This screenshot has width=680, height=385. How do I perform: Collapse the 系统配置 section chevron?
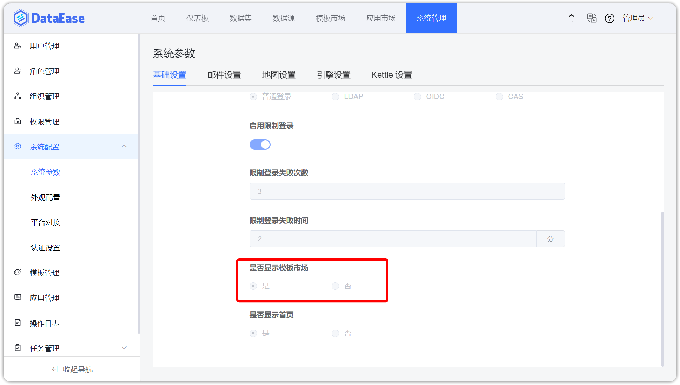click(124, 146)
